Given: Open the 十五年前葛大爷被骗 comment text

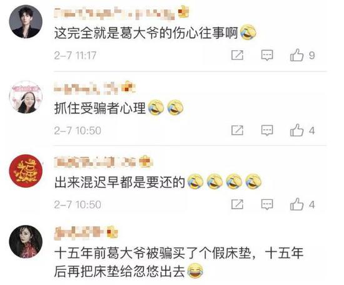Looking at the screenshot, I should 179,262.
